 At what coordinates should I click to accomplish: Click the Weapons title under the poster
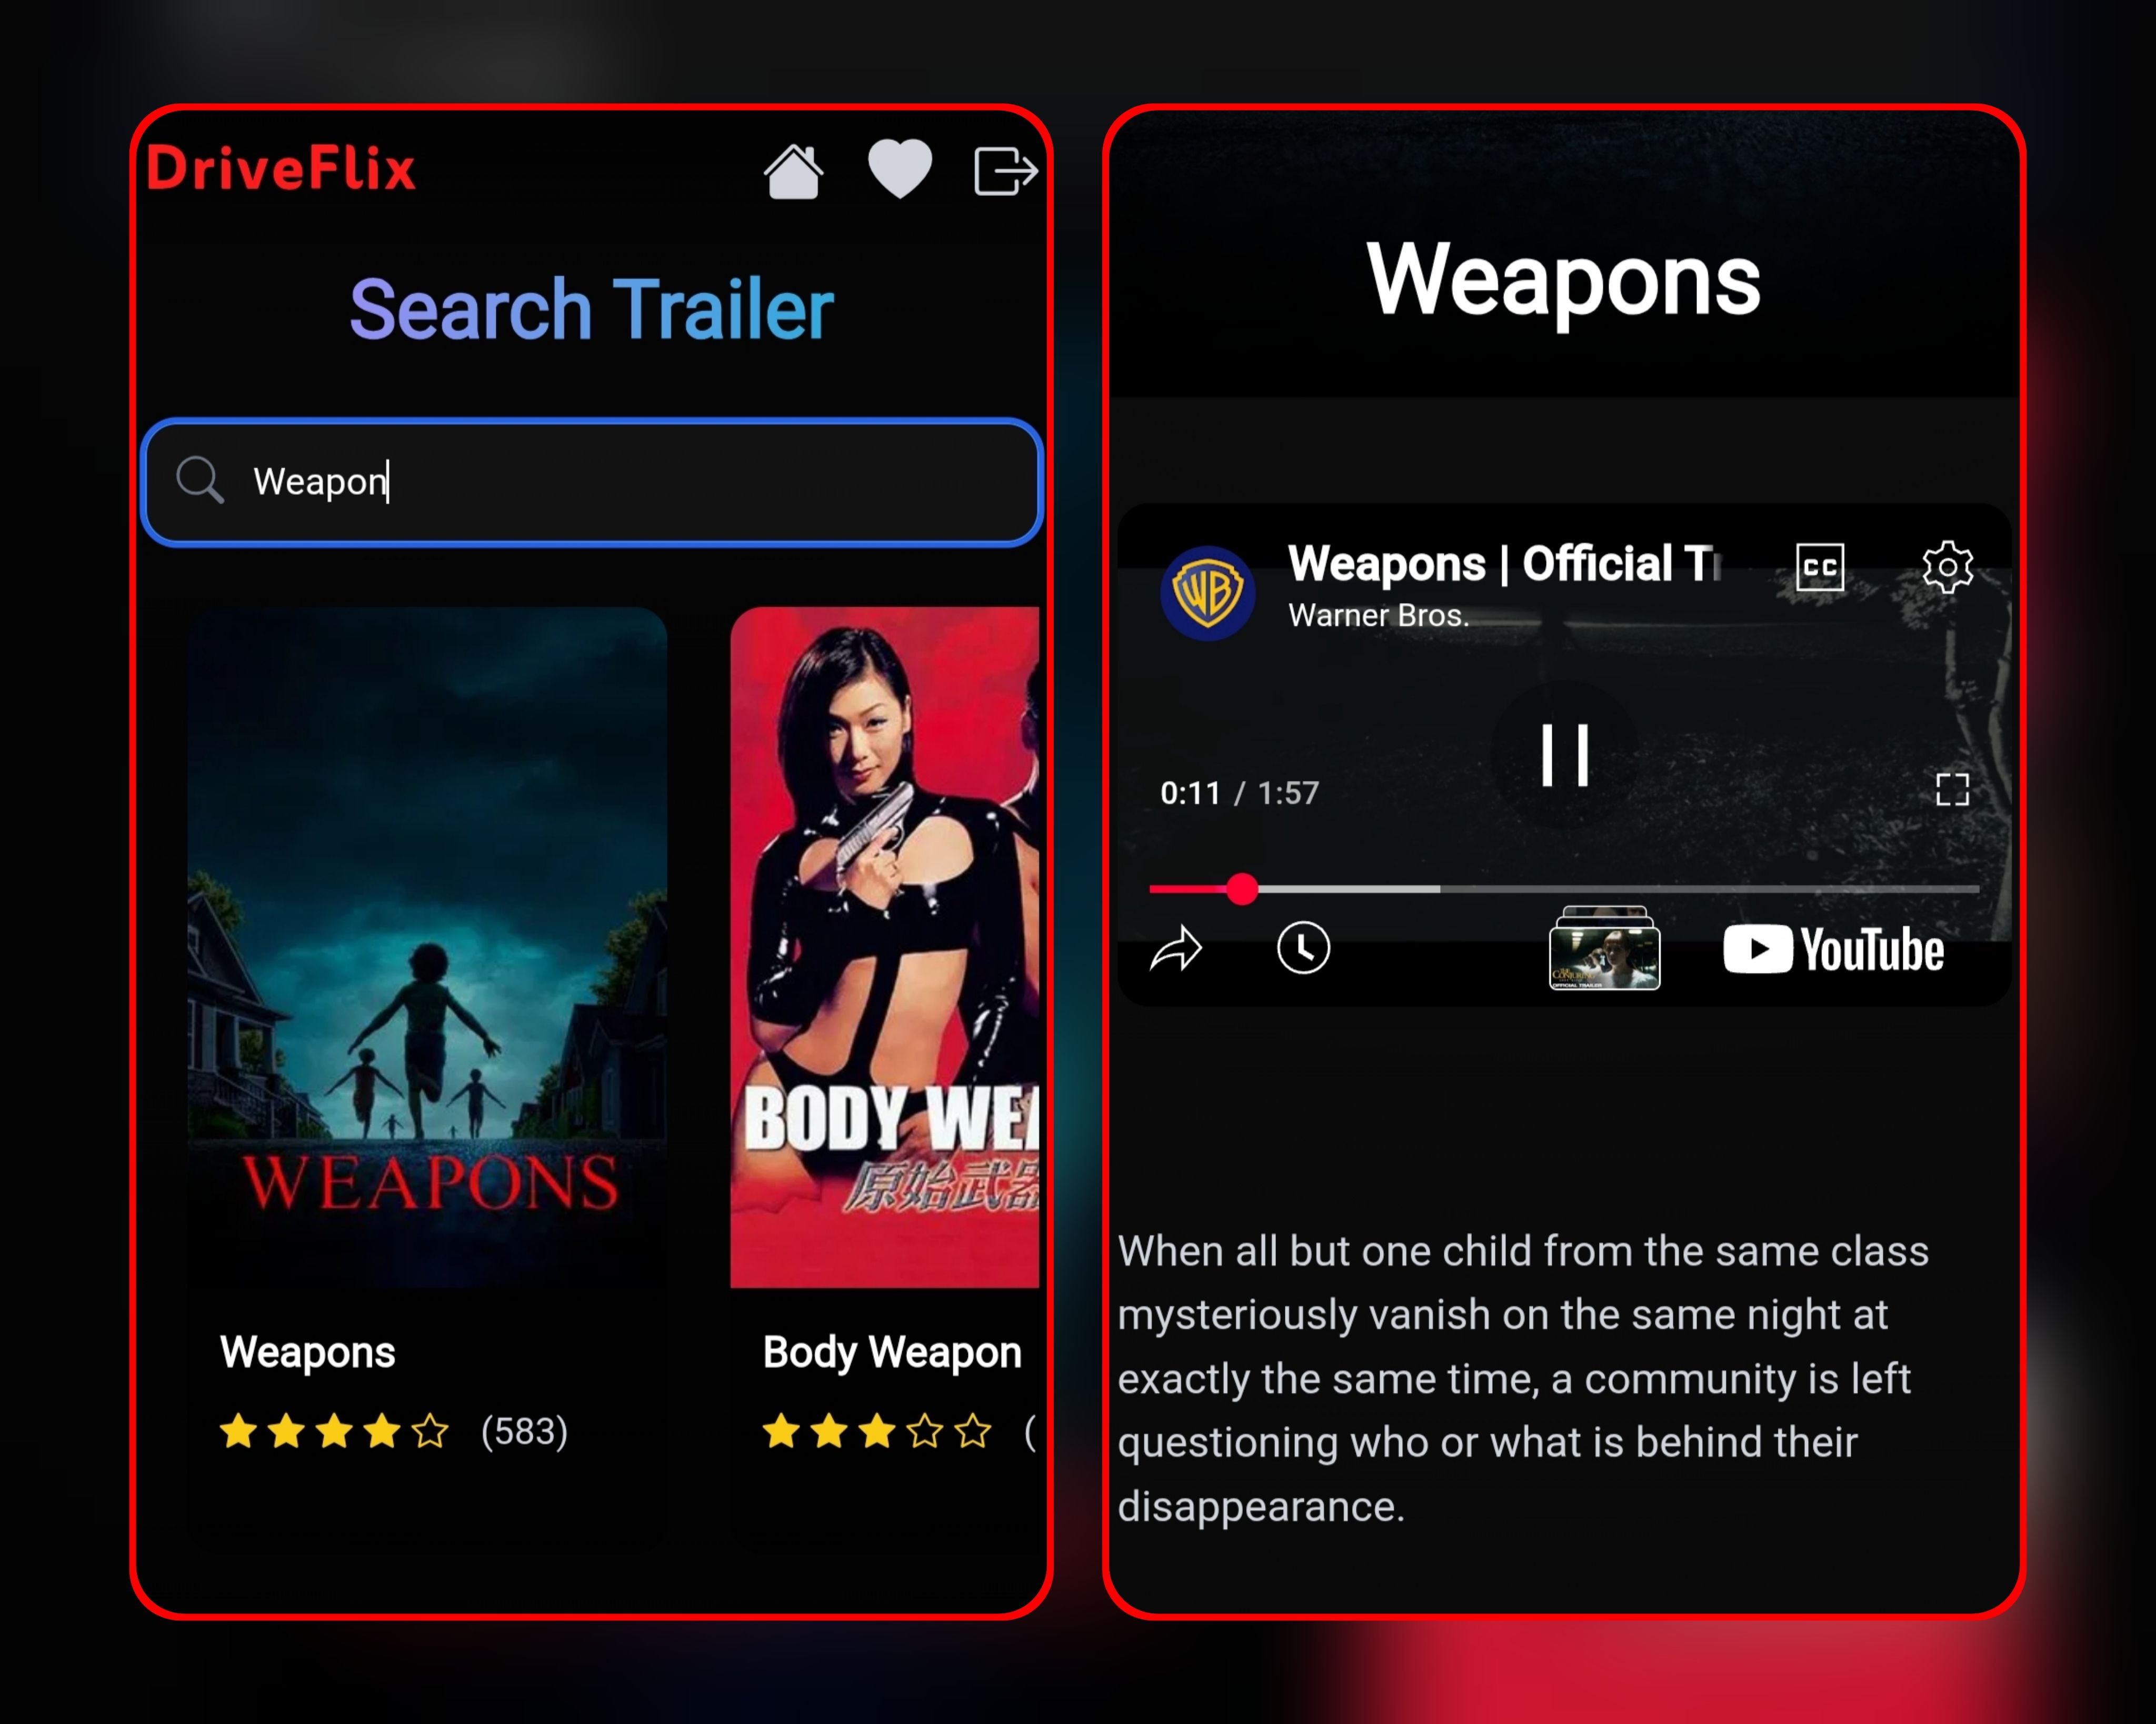coord(307,1352)
